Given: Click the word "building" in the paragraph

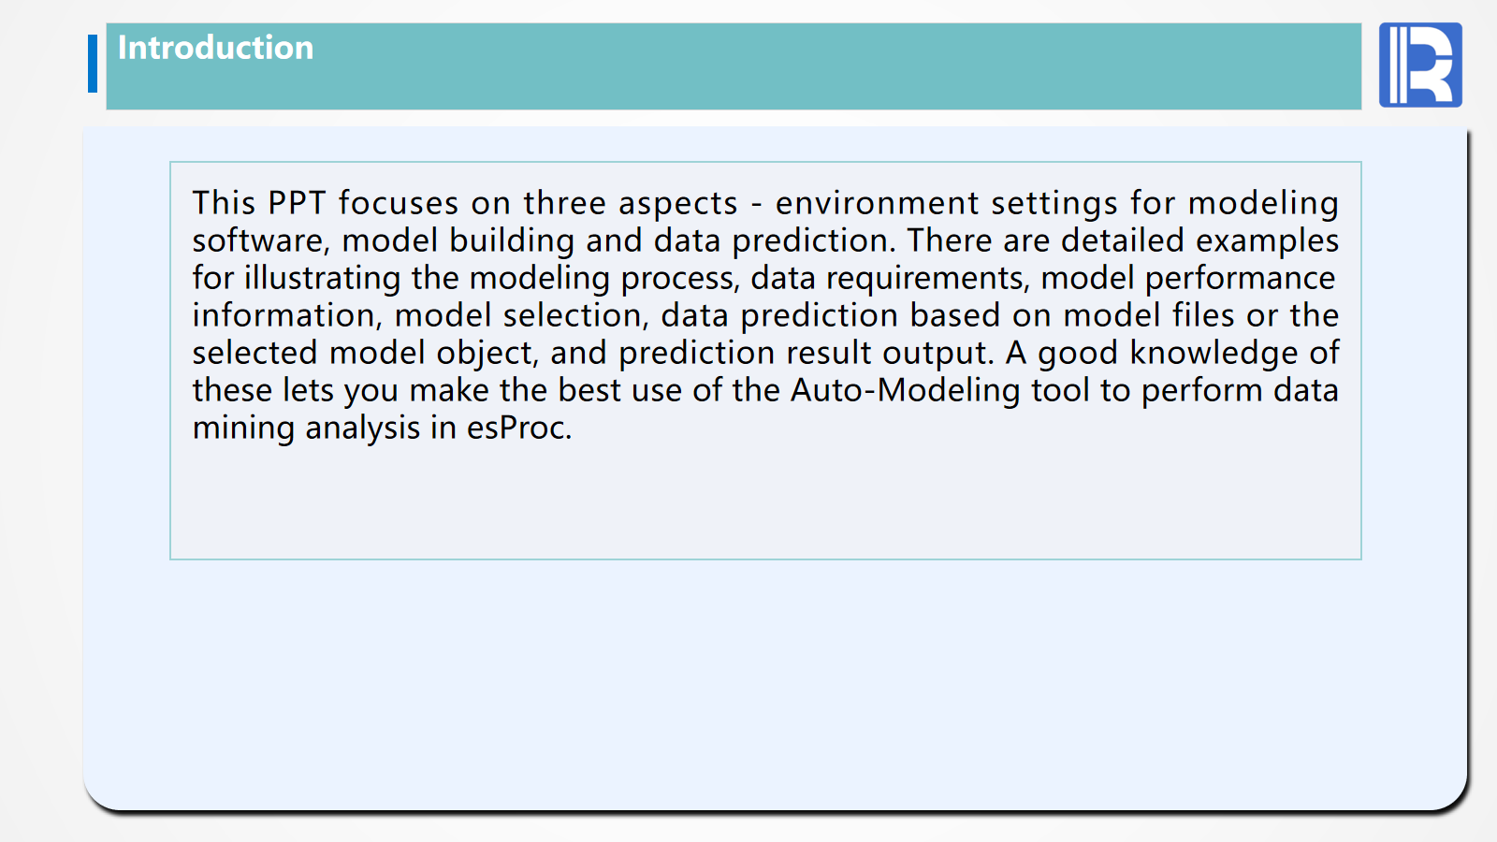Looking at the screenshot, I should 511,240.
